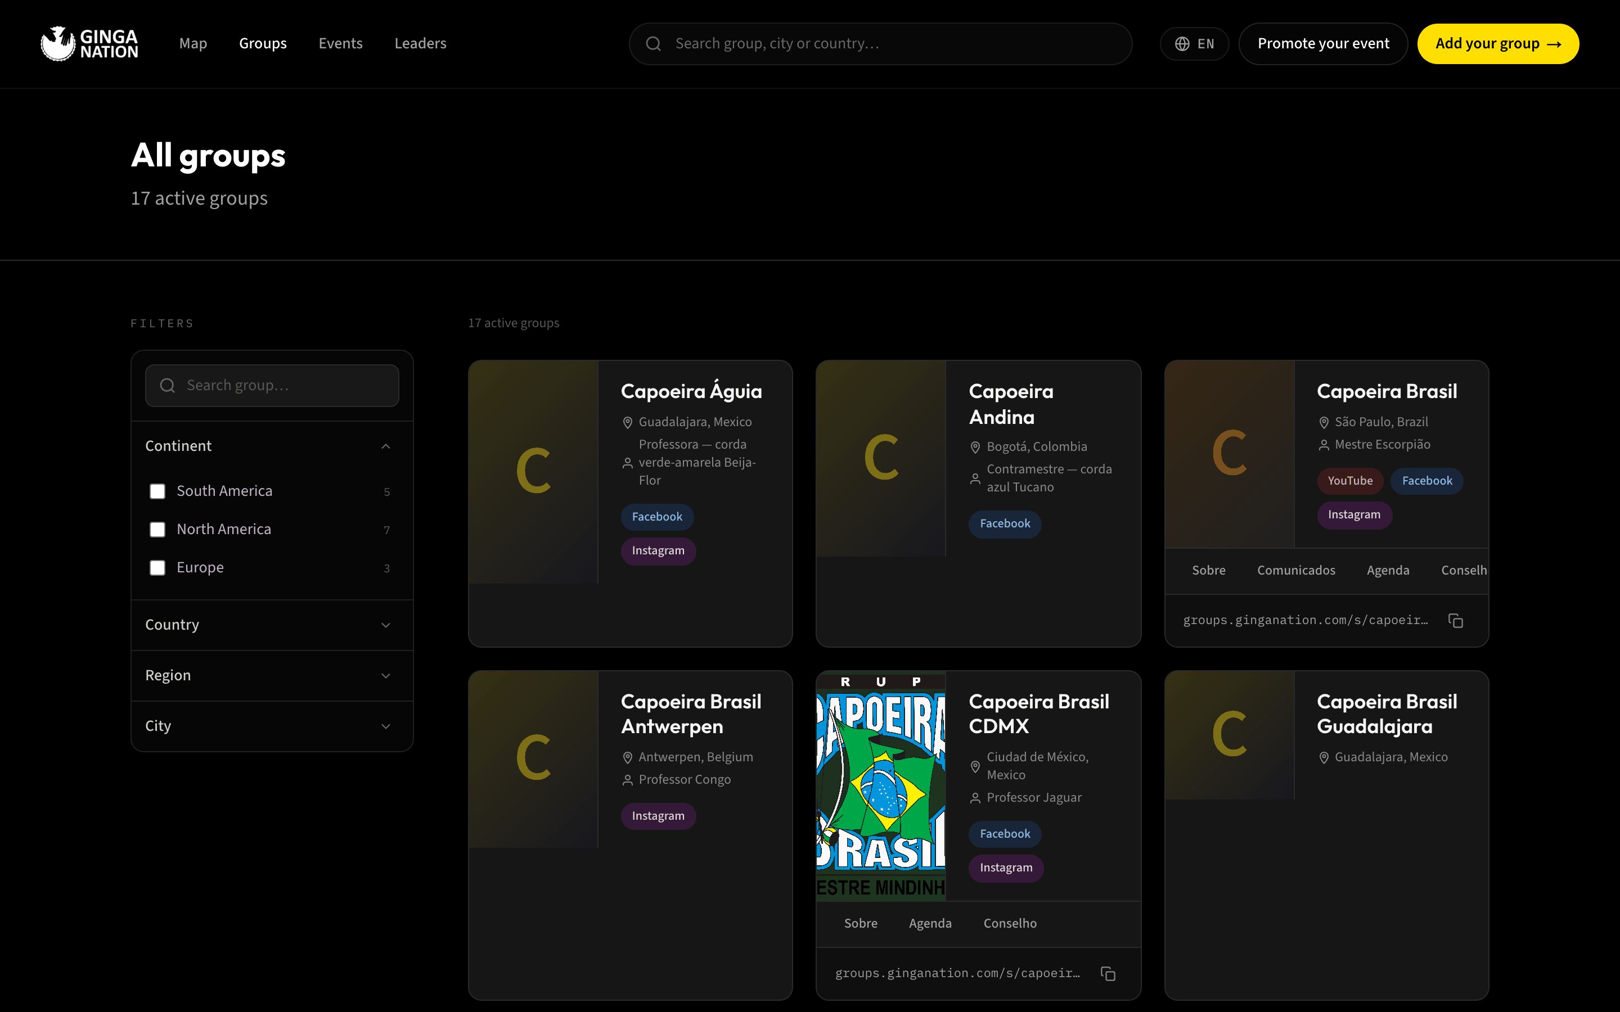Click person icon beside Contramestre corda azul Tucano
Image resolution: width=1620 pixels, height=1012 pixels.
[975, 478]
